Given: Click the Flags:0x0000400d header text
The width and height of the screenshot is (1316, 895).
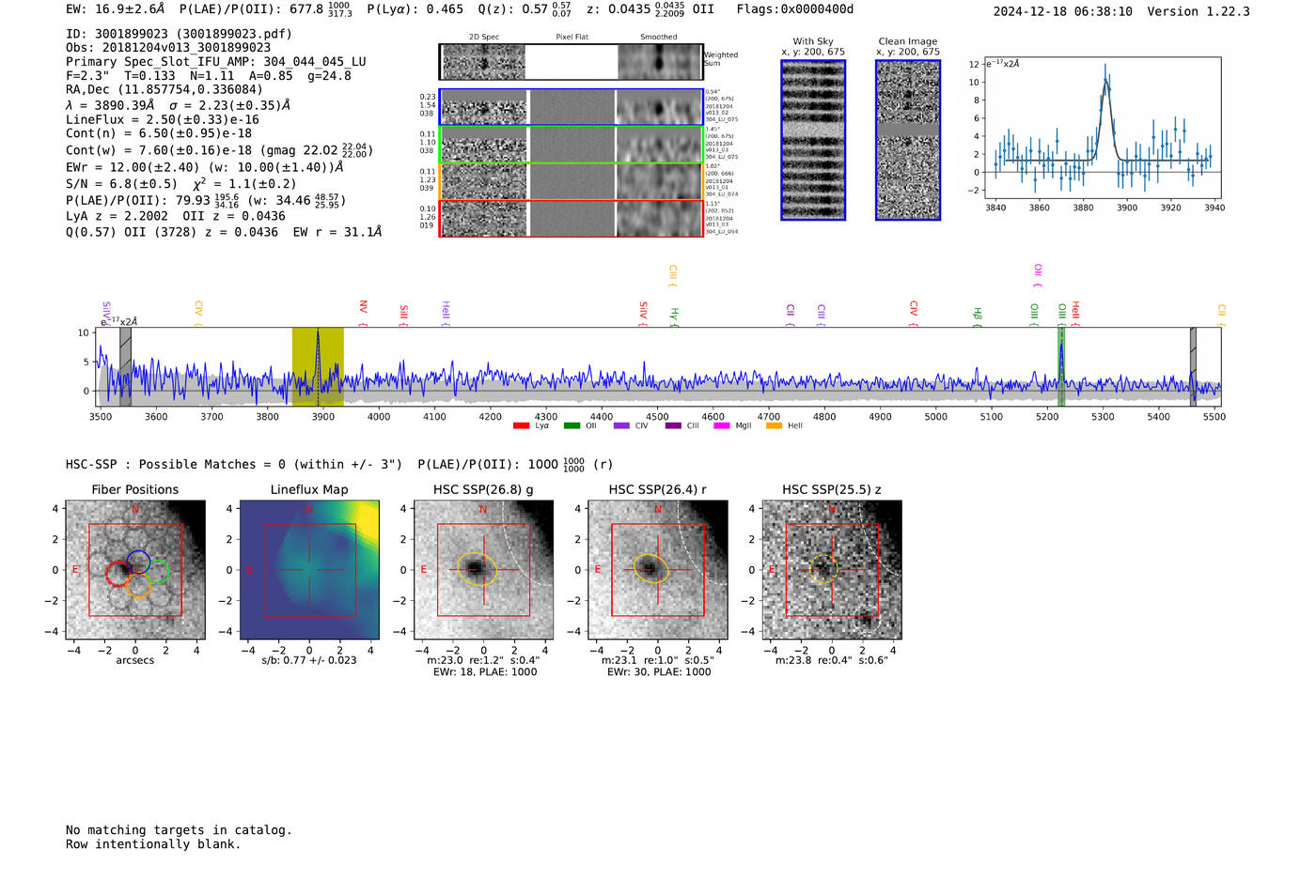Looking at the screenshot, I should pyautogui.click(x=795, y=9).
